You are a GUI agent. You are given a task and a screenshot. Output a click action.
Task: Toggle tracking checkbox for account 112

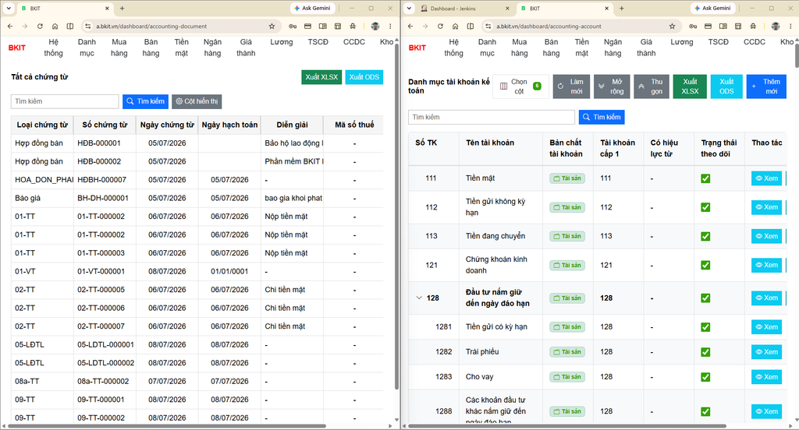(705, 208)
